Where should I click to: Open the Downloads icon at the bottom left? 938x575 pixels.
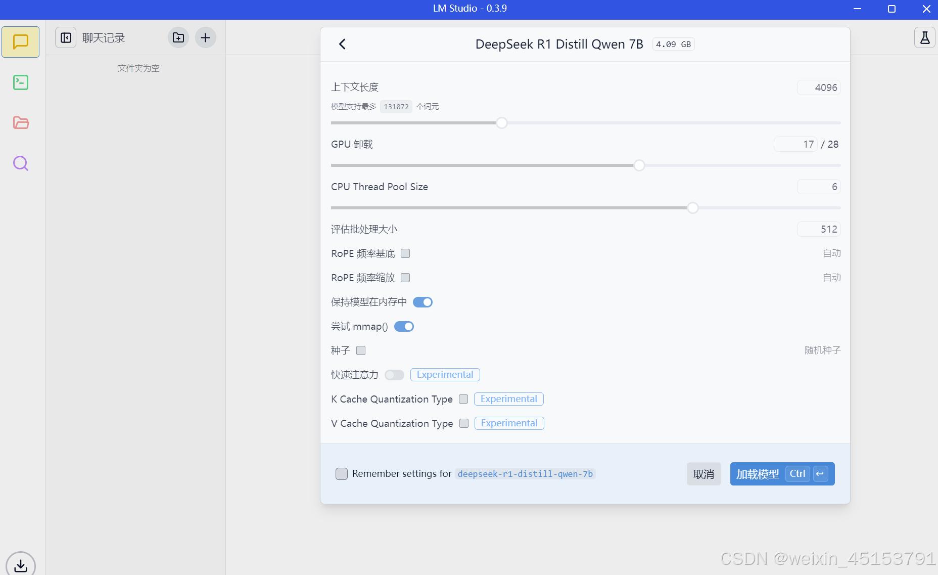click(x=21, y=565)
